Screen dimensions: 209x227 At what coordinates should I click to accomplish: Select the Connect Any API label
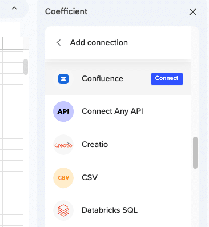coord(112,111)
